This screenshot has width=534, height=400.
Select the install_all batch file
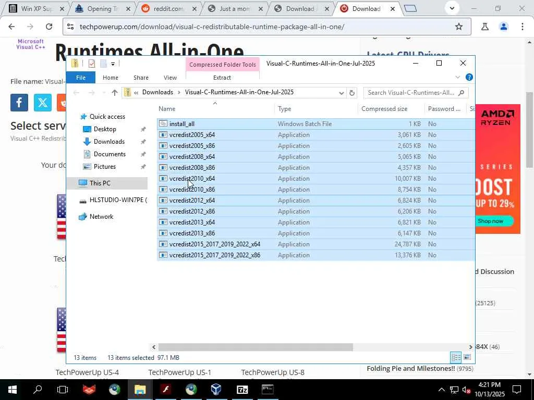click(x=181, y=124)
